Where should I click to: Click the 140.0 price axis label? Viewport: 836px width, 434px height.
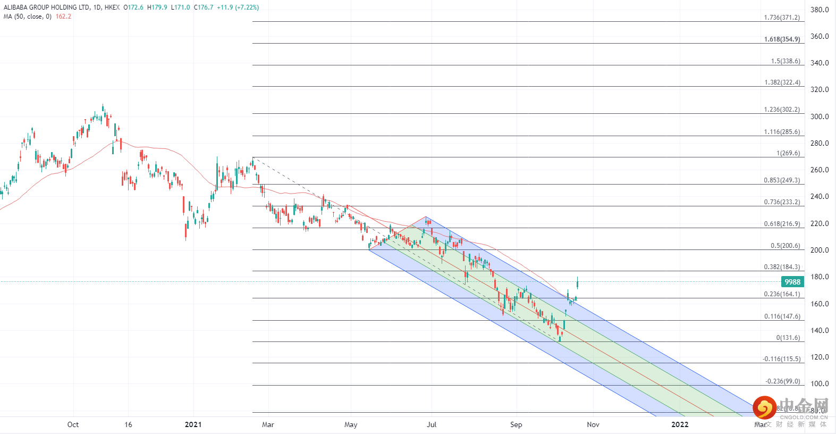pos(820,330)
